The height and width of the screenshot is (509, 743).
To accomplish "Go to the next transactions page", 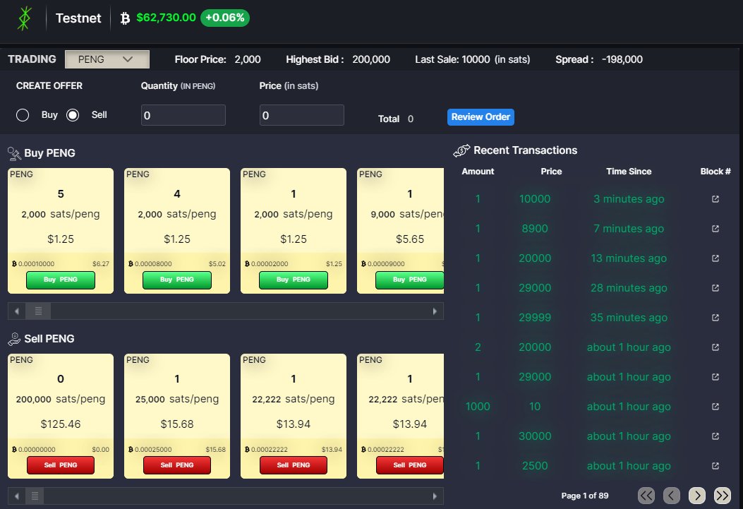I will pyautogui.click(x=697, y=496).
